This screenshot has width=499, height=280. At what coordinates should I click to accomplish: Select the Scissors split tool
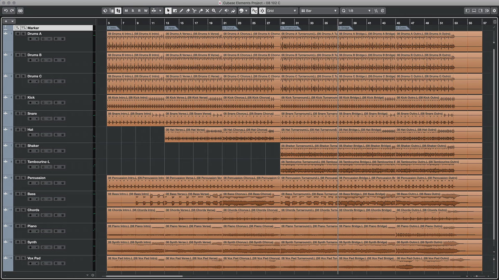tap(194, 11)
